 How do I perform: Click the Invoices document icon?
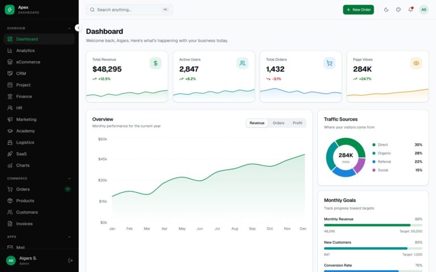point(10,224)
